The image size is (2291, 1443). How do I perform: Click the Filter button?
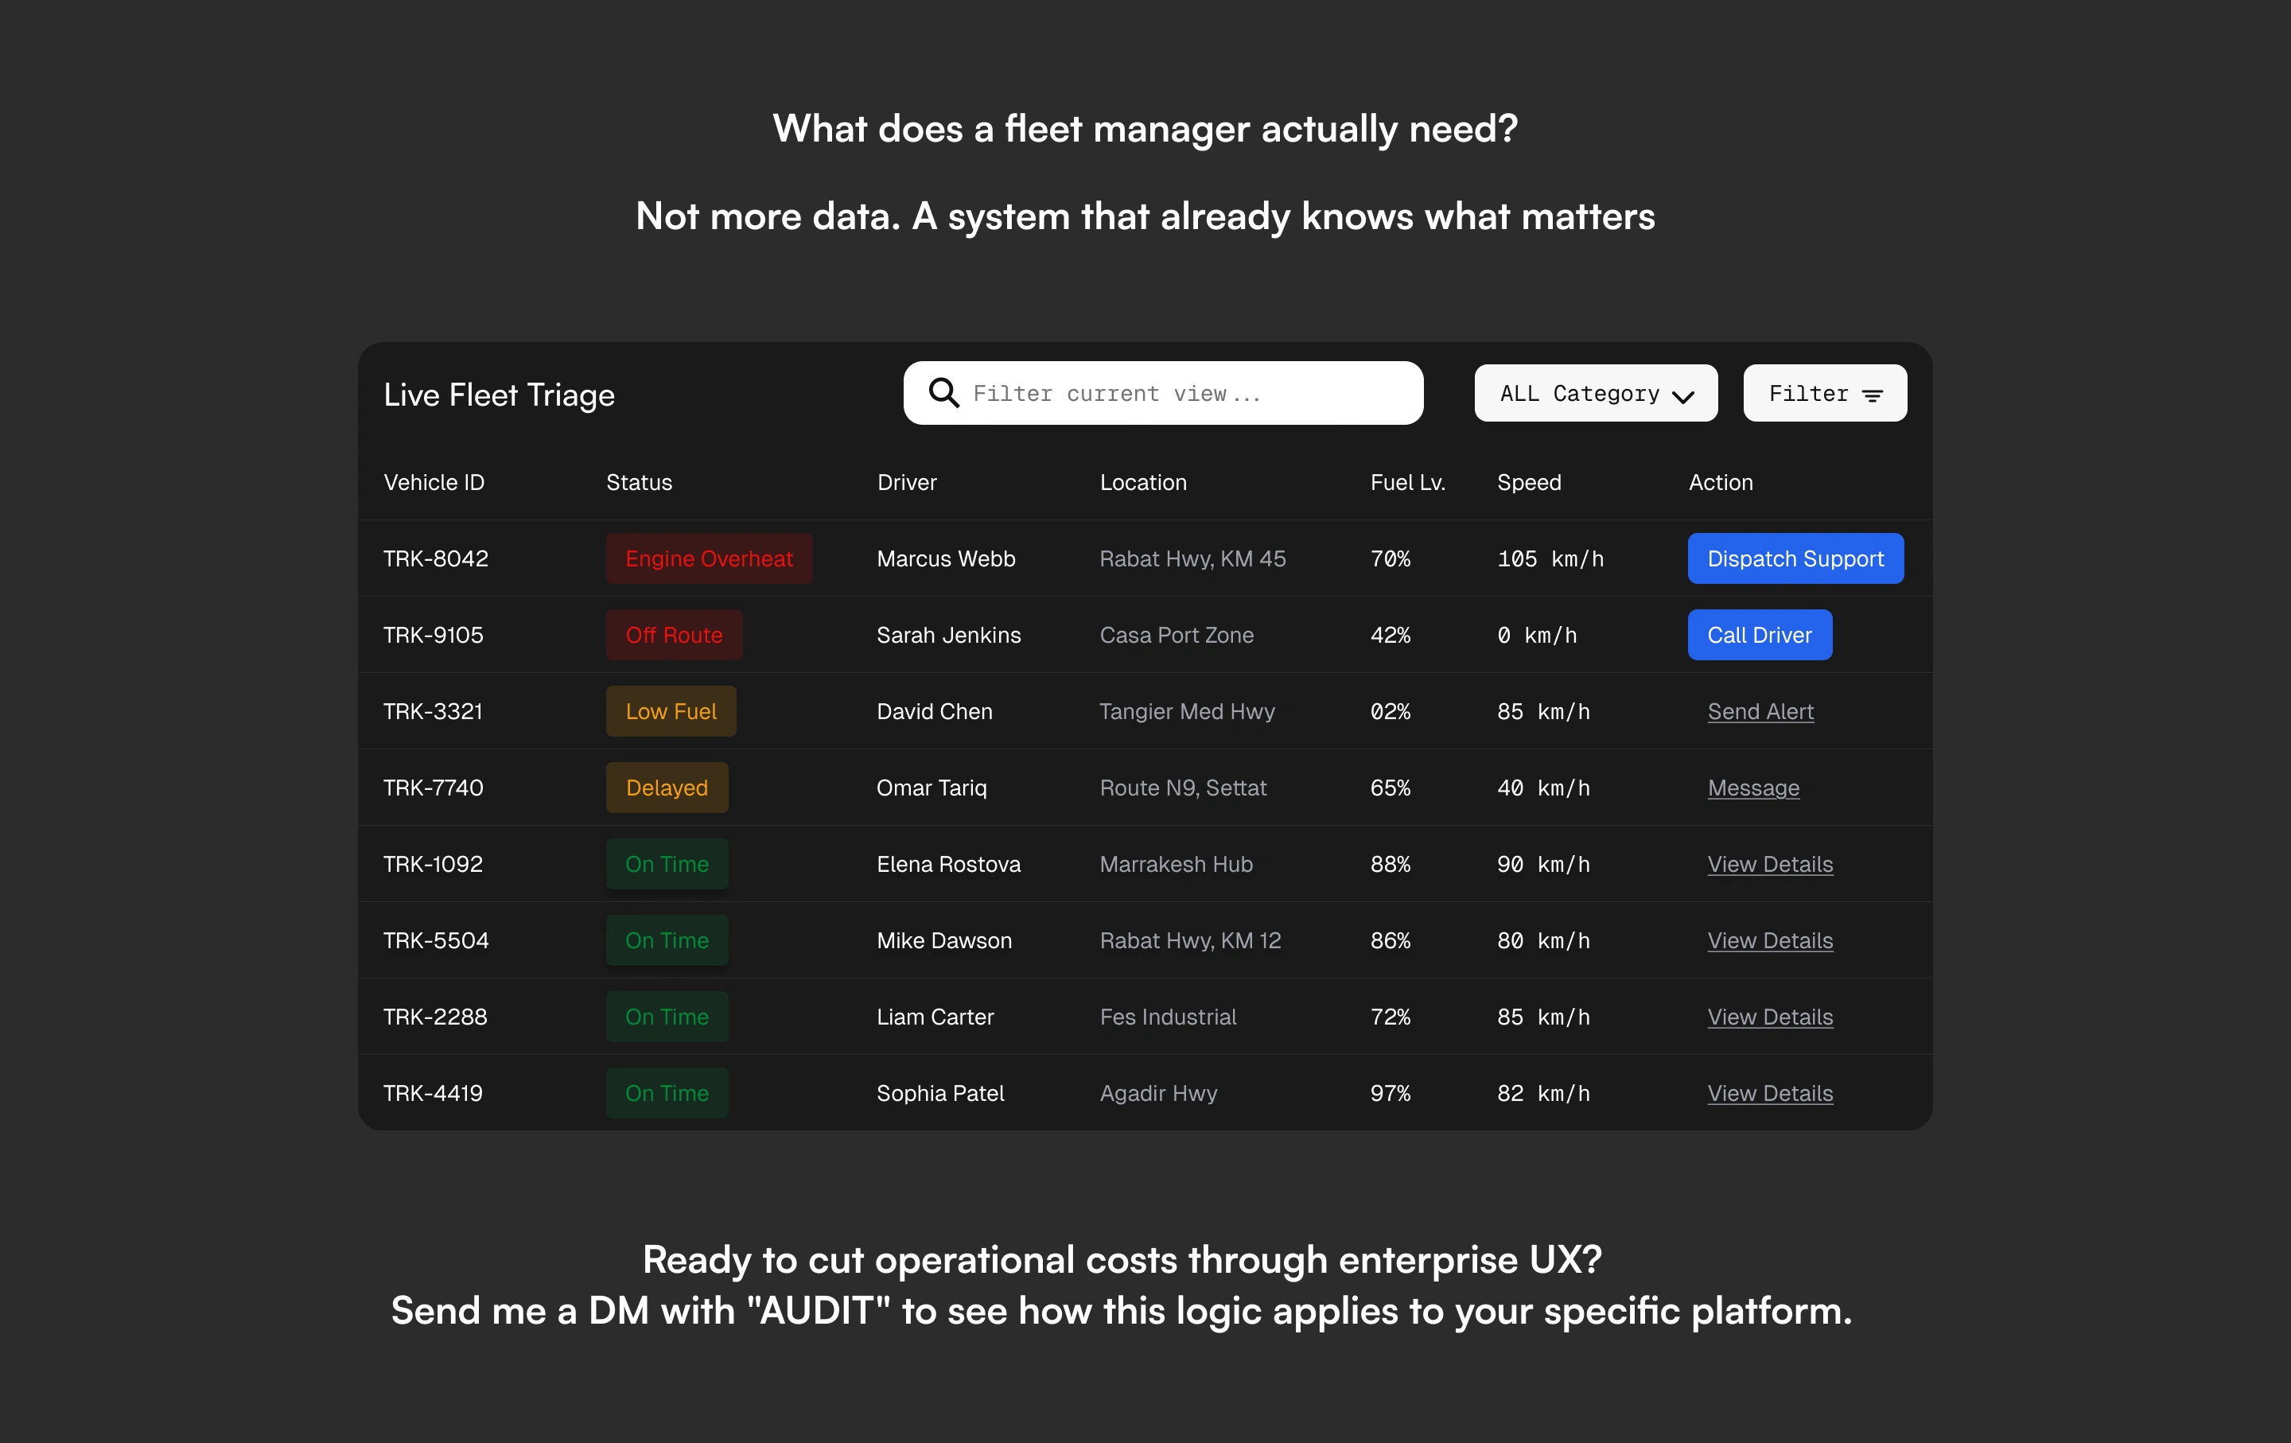1823,393
